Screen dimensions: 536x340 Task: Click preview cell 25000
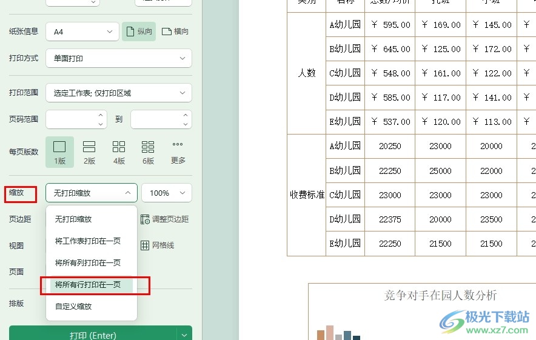pyautogui.click(x=441, y=171)
